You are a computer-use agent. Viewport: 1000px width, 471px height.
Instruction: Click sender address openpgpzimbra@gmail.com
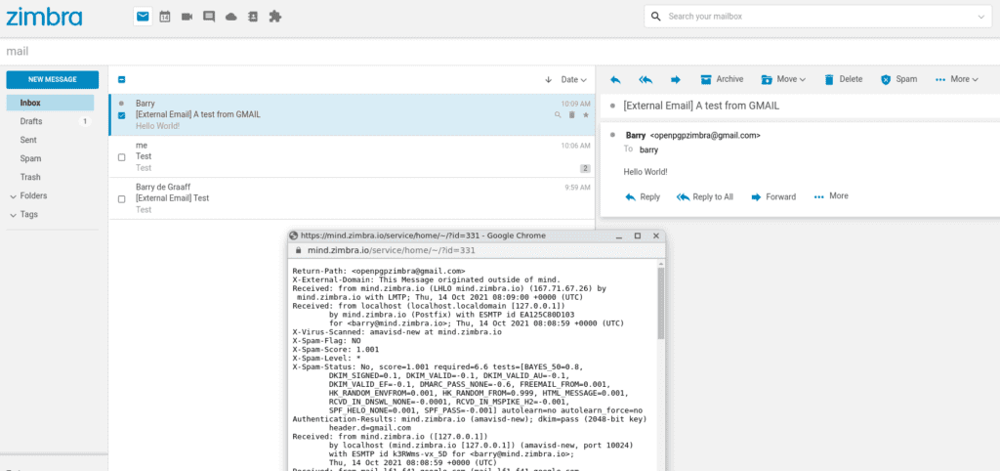pyautogui.click(x=705, y=135)
